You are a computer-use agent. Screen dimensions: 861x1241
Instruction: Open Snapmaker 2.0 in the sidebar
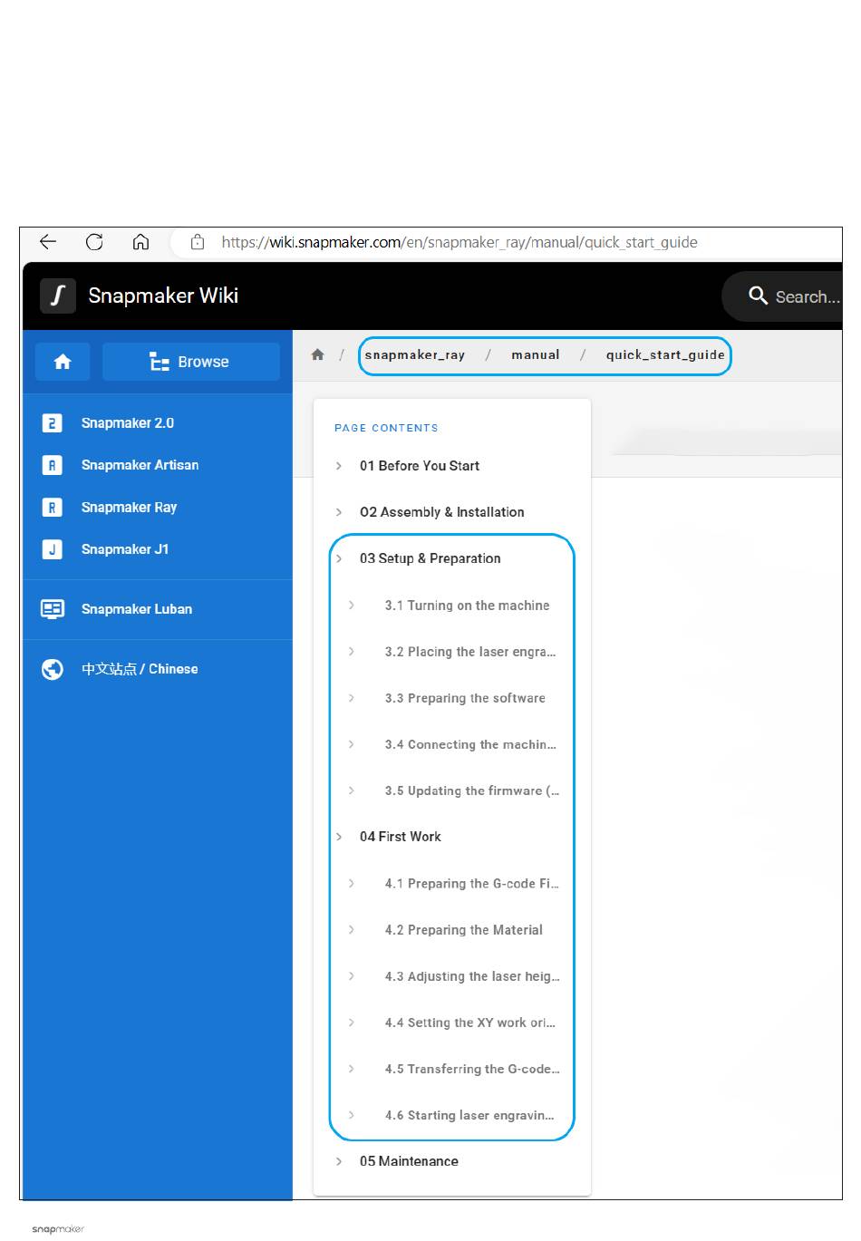pos(128,423)
